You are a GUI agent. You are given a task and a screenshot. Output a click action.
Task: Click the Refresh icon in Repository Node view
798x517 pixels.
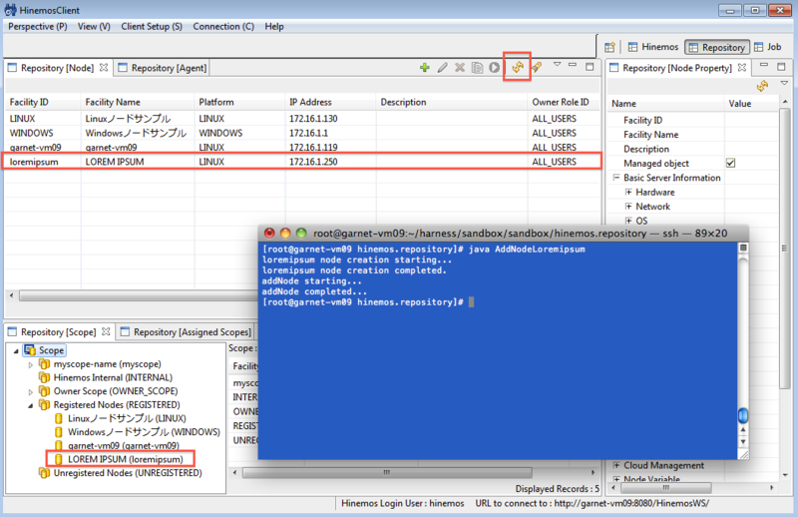tap(518, 67)
